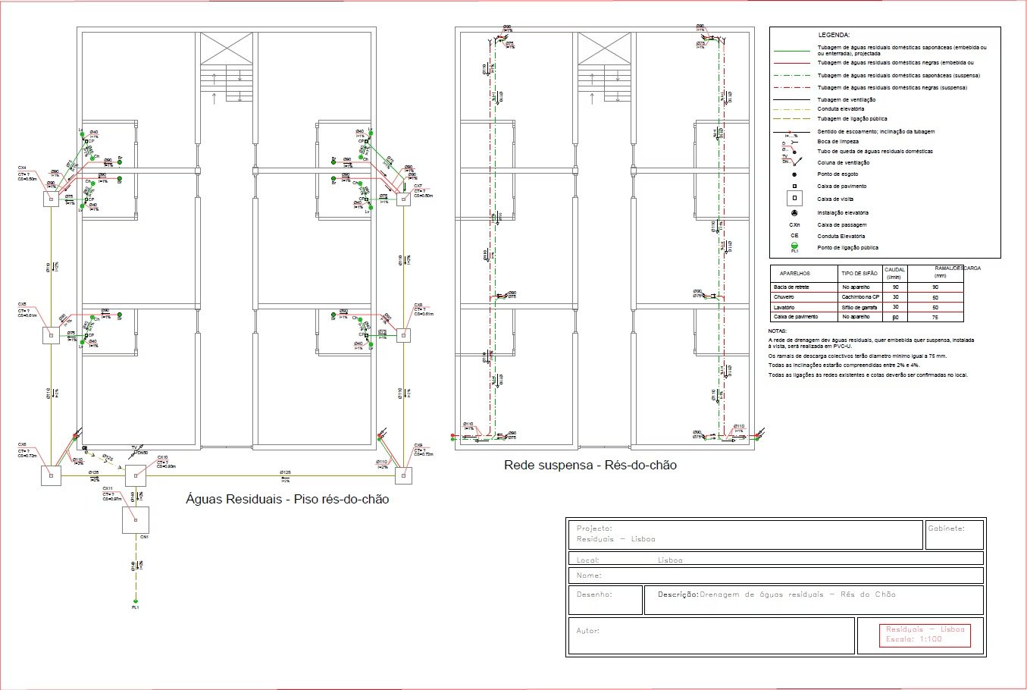Click 'Caixa de passagem' legend text
This screenshot has height=690, width=1027.
pos(841,225)
